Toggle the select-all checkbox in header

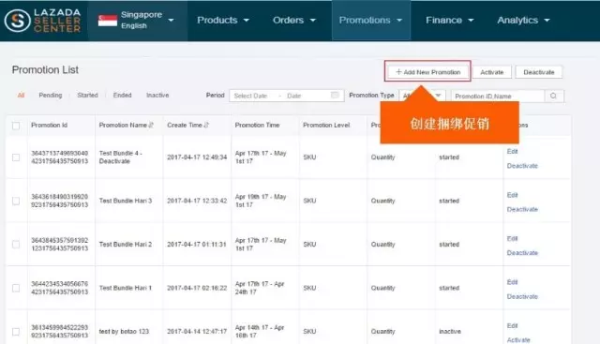16,126
